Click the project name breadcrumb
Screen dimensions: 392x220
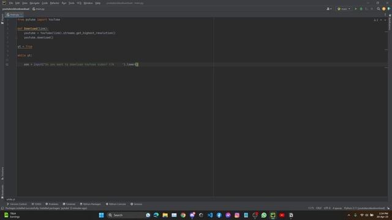(x=16, y=9)
